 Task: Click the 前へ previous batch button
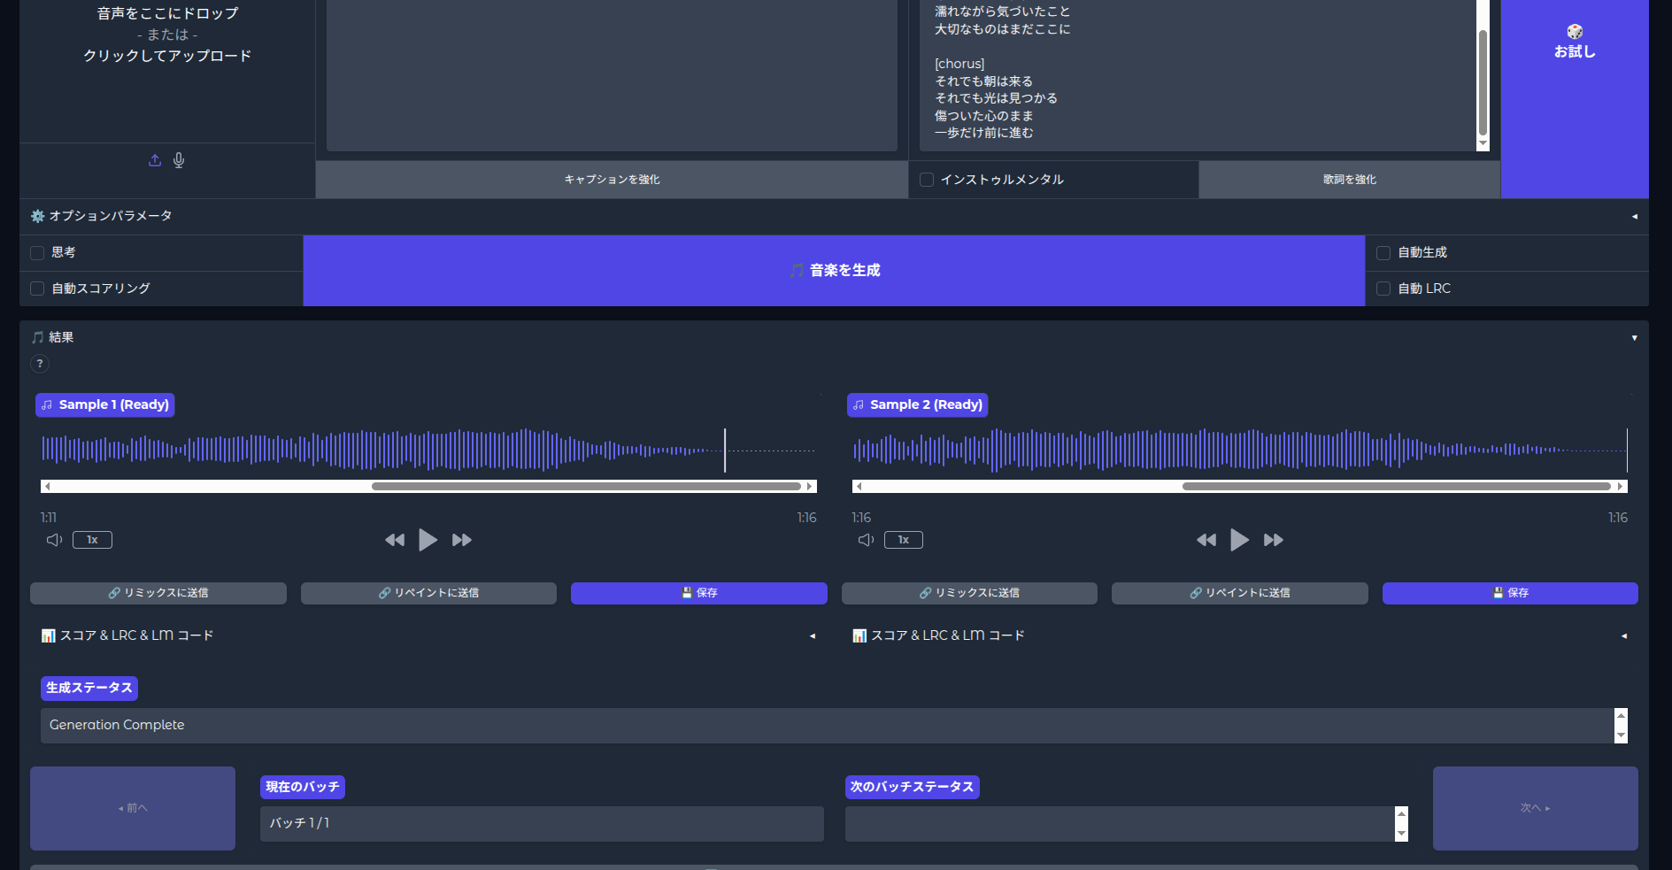133,808
